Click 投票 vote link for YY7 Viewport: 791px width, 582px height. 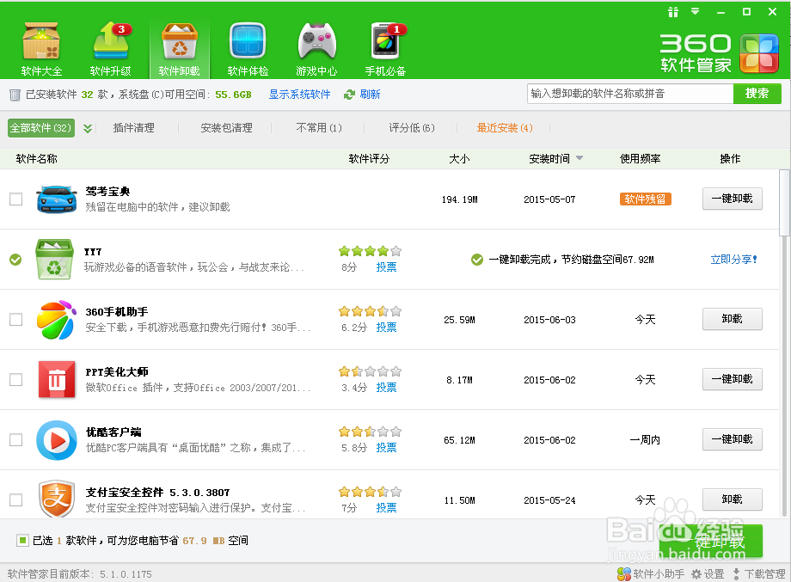pos(386,267)
